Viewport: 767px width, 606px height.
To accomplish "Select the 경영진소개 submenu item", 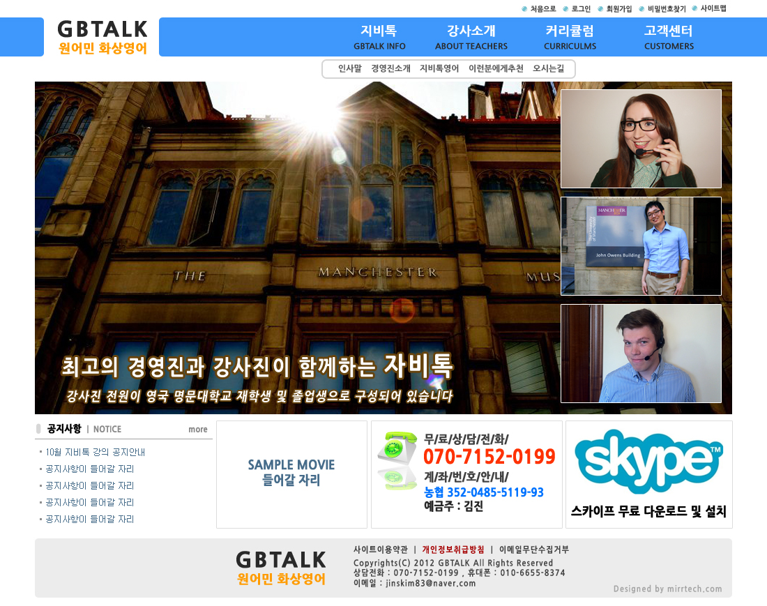I will coord(390,69).
